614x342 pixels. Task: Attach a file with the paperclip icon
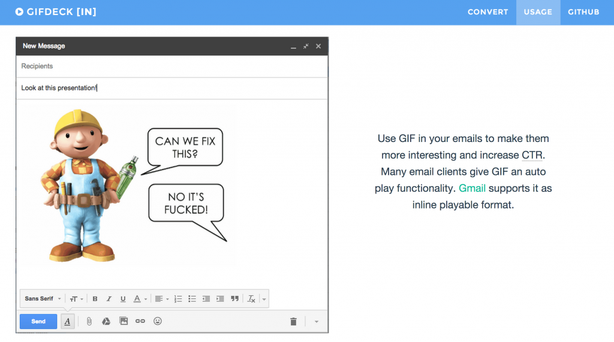[89, 321]
